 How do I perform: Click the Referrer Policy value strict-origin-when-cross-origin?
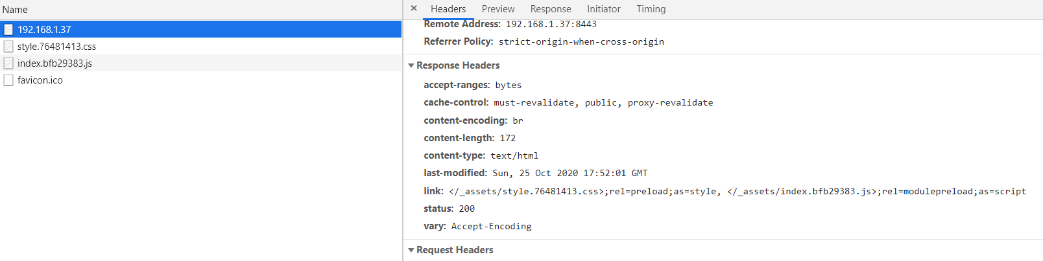pyautogui.click(x=581, y=41)
